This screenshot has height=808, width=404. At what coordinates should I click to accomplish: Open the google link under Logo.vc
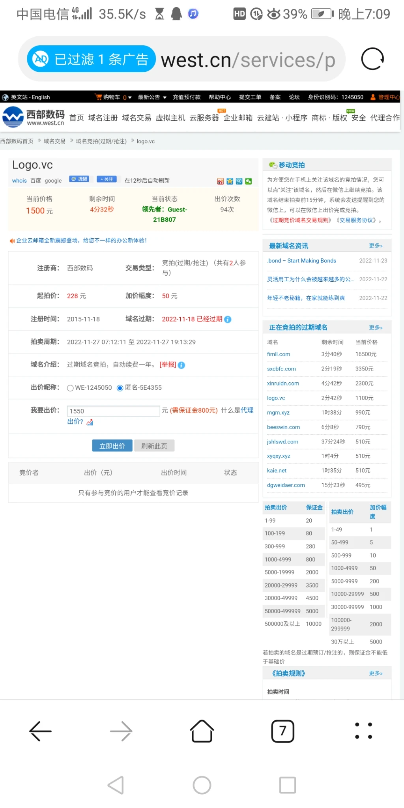point(53,181)
